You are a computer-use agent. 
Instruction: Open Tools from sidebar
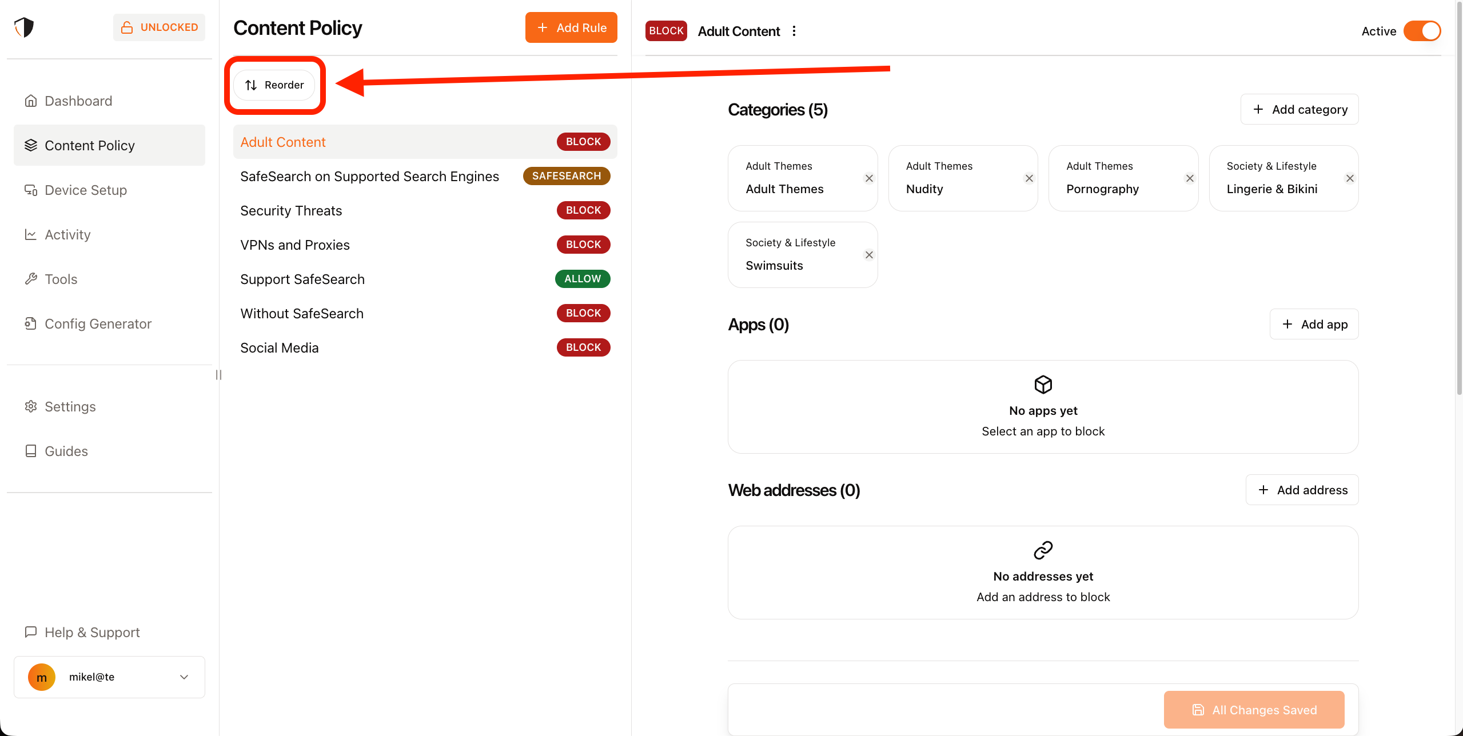pos(61,279)
